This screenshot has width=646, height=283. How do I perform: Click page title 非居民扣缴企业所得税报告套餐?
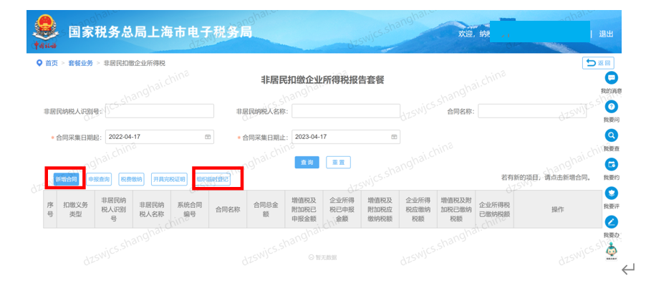(x=322, y=80)
